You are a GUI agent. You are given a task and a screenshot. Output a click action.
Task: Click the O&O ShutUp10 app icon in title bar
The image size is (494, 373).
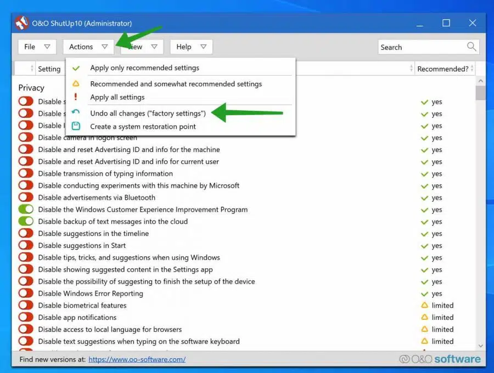pos(22,23)
